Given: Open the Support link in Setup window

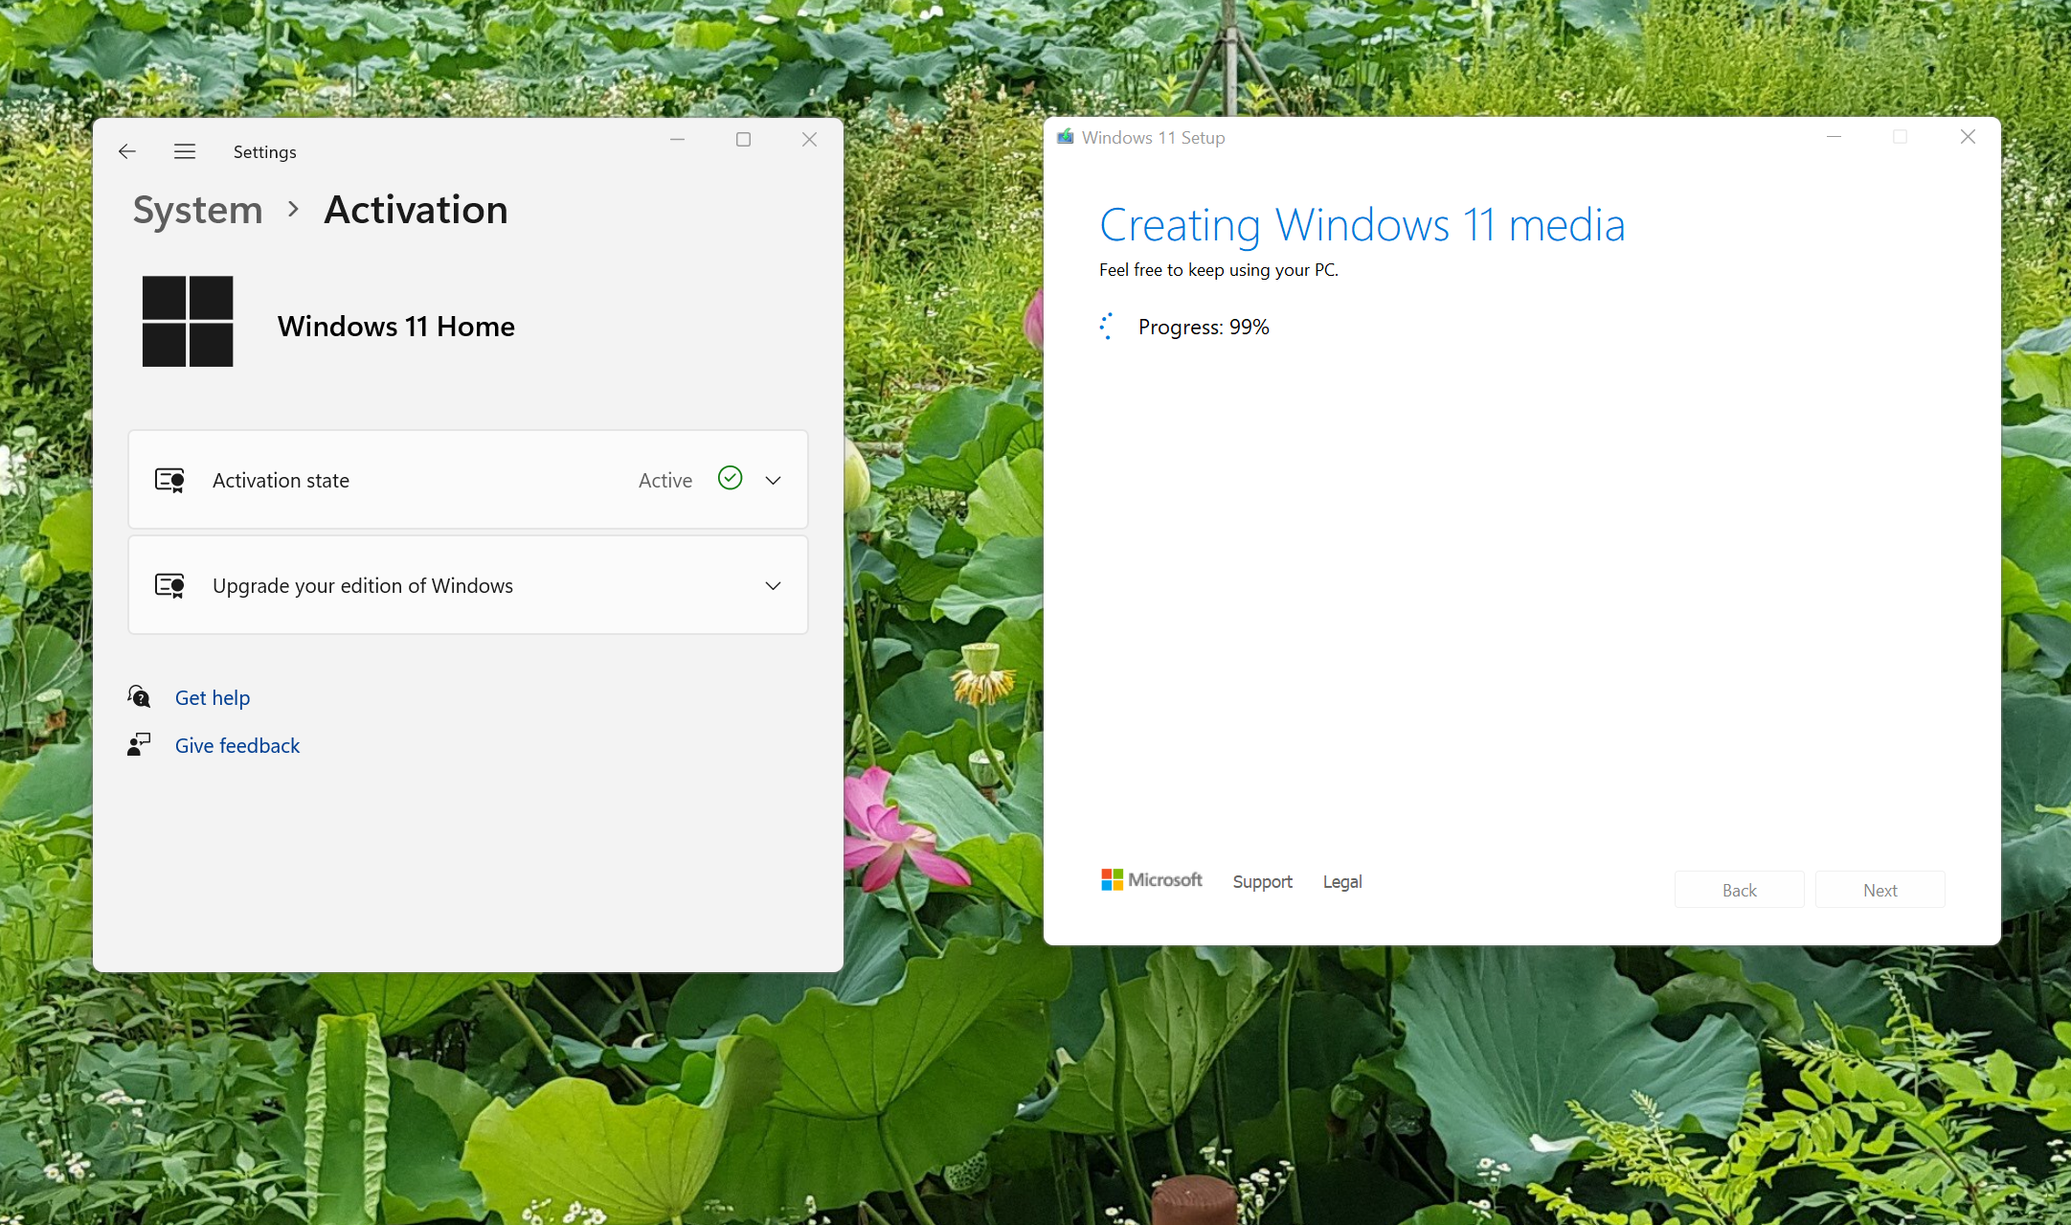Looking at the screenshot, I should pyautogui.click(x=1262, y=881).
